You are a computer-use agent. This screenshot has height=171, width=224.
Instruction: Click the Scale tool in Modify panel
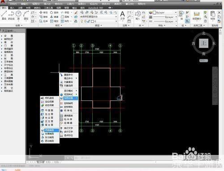tap(54, 21)
